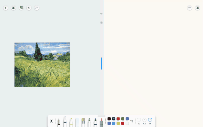Select the yellow highlighter tool
Screen dimensions: 203x127
point(71,122)
